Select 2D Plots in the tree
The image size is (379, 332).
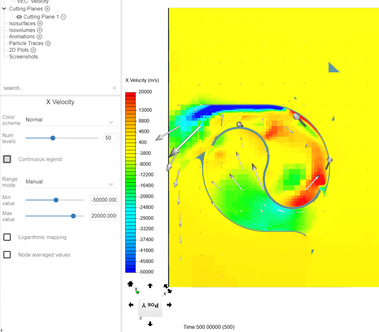[x=19, y=50]
